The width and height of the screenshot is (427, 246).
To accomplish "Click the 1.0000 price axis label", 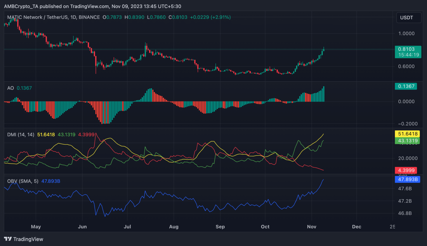I will [x=406, y=34].
